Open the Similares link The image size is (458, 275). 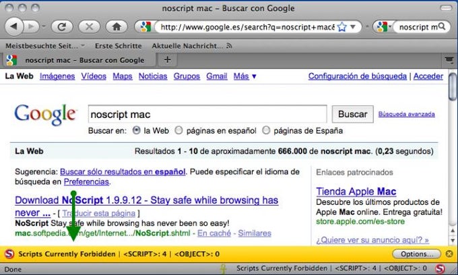[255, 233]
